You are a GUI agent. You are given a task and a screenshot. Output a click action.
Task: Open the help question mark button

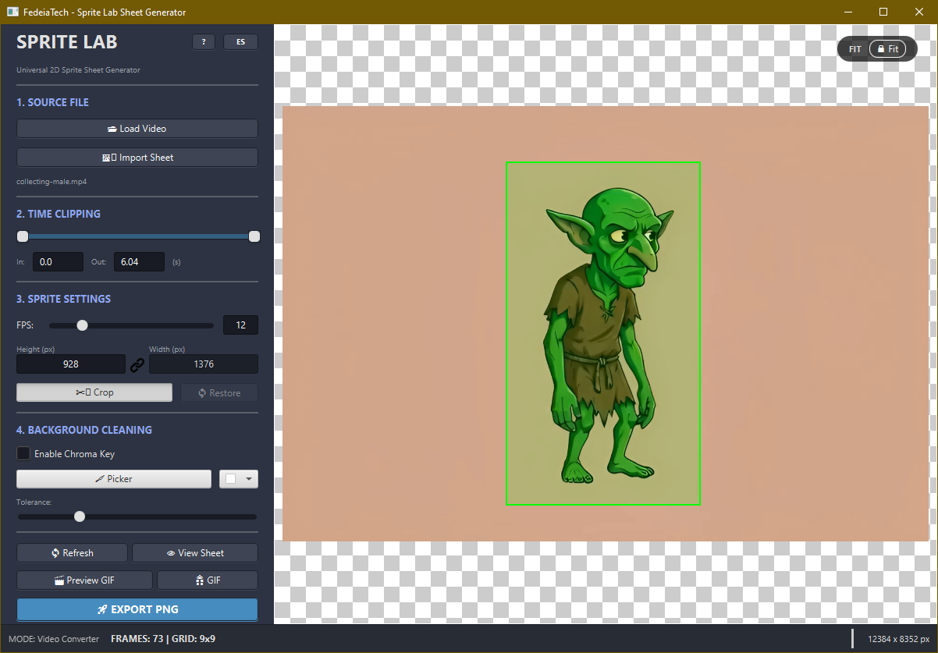(x=203, y=42)
